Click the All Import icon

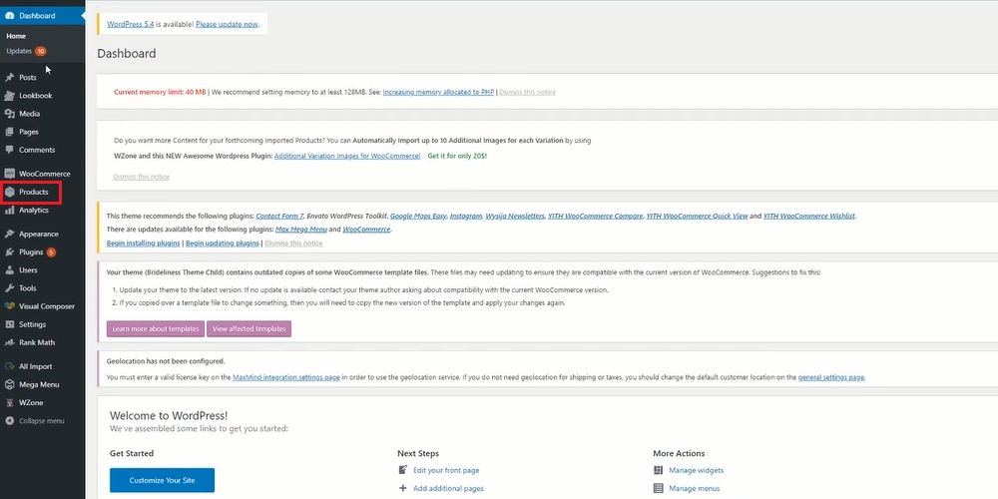pyautogui.click(x=10, y=366)
